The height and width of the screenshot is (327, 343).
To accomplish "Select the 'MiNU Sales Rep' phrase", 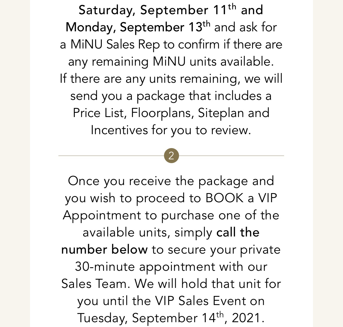I will (x=115, y=44).
